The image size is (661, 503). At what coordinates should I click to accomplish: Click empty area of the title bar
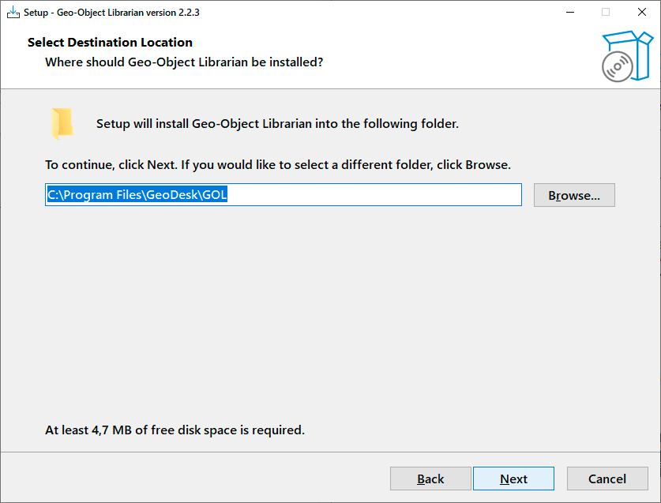379,13
